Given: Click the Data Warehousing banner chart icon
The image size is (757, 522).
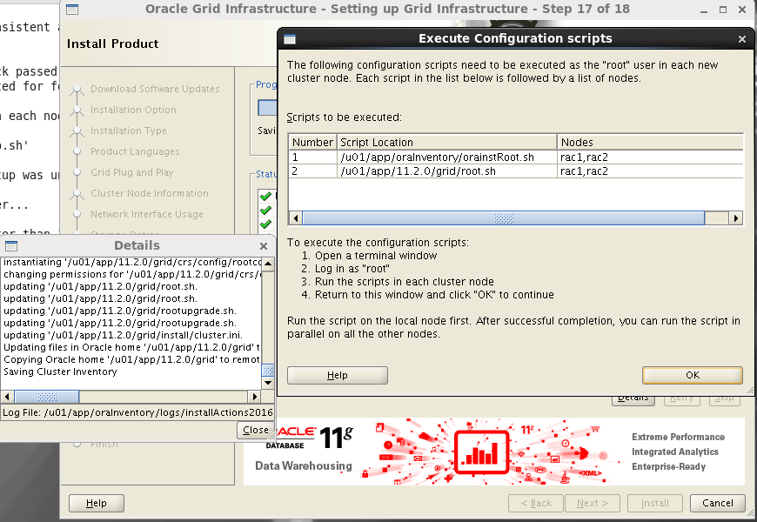Looking at the screenshot, I should pyautogui.click(x=482, y=452).
